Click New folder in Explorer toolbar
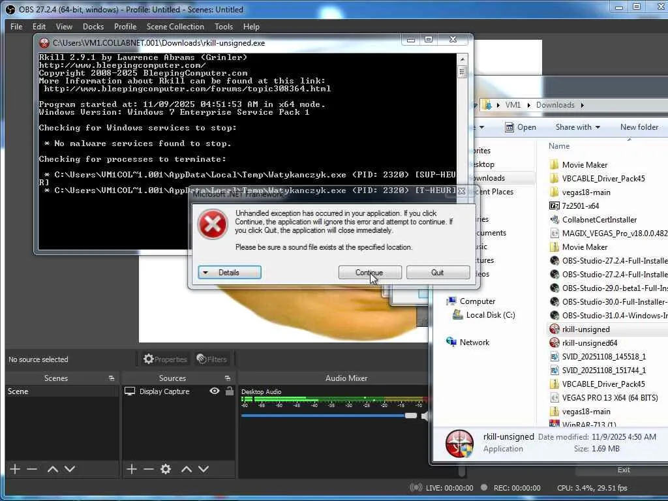668x501 pixels. (639, 127)
